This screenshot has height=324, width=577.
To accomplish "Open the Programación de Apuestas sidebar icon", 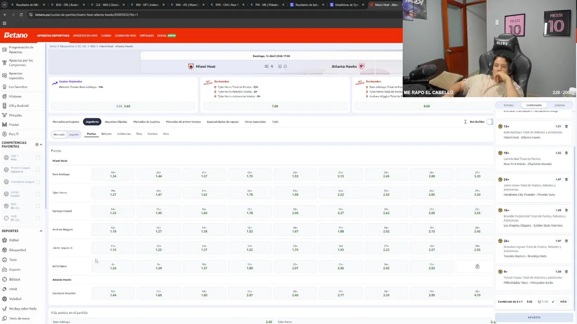I will 5,49.
